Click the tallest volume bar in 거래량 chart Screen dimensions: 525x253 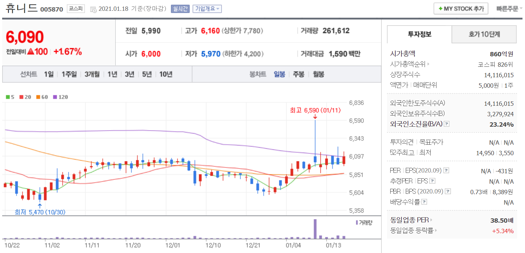(x=315, y=229)
